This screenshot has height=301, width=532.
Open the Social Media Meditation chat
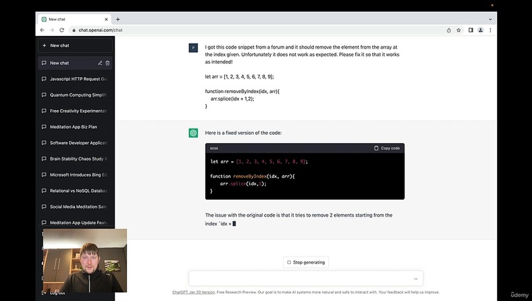coord(75,207)
